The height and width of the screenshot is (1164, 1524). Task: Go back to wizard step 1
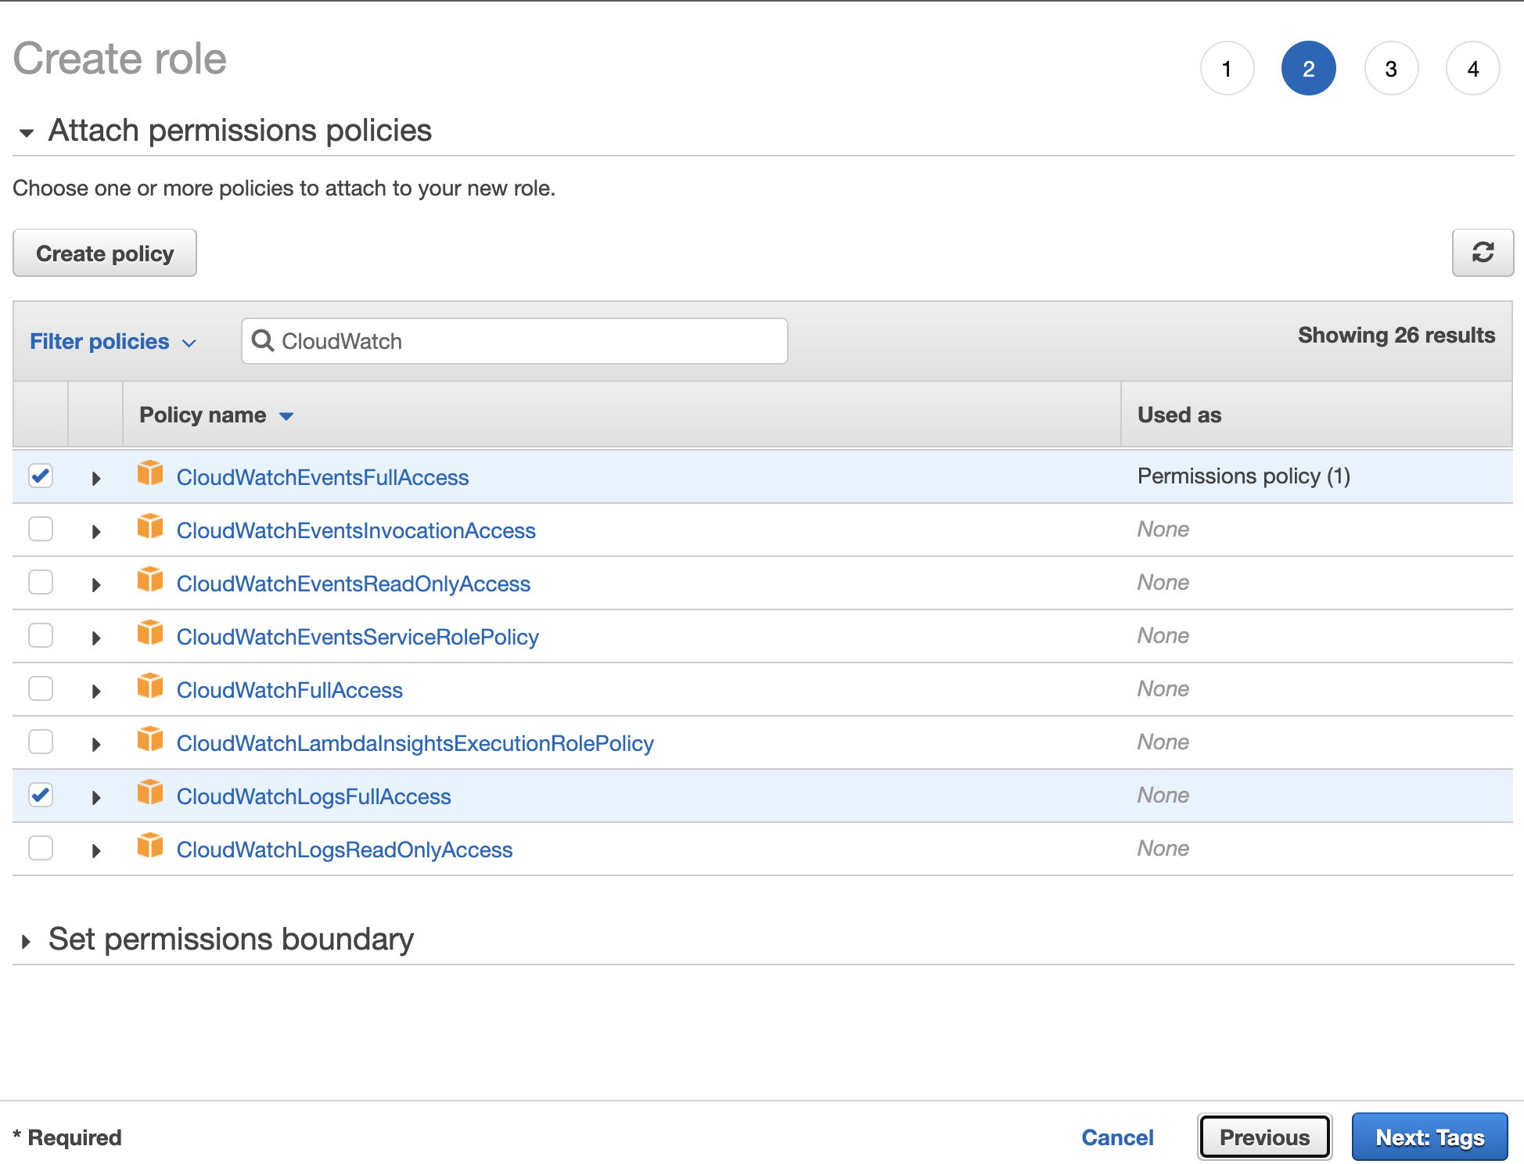pyautogui.click(x=1227, y=69)
